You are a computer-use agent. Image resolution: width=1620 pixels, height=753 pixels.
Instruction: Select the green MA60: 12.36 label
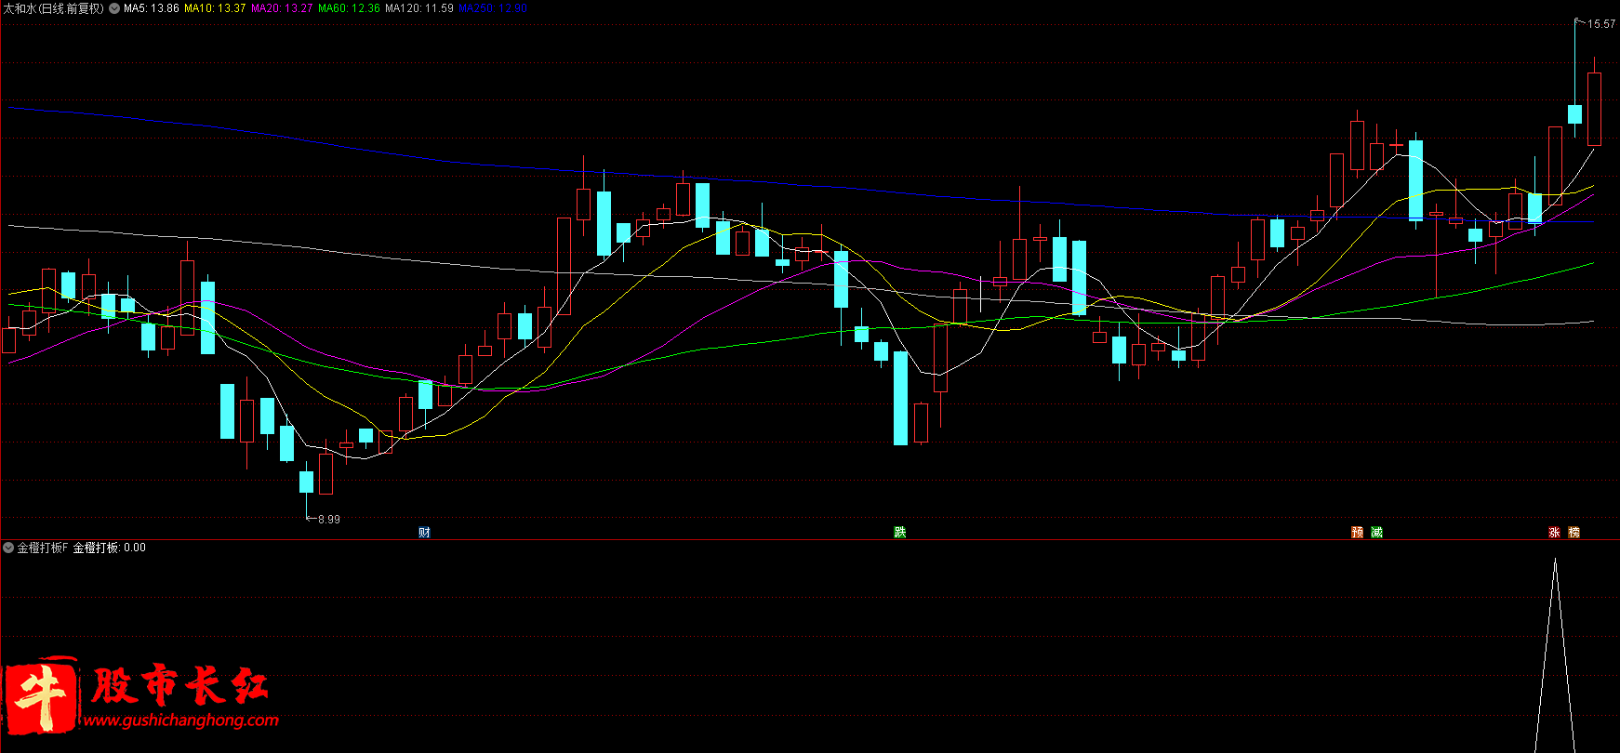point(349,8)
